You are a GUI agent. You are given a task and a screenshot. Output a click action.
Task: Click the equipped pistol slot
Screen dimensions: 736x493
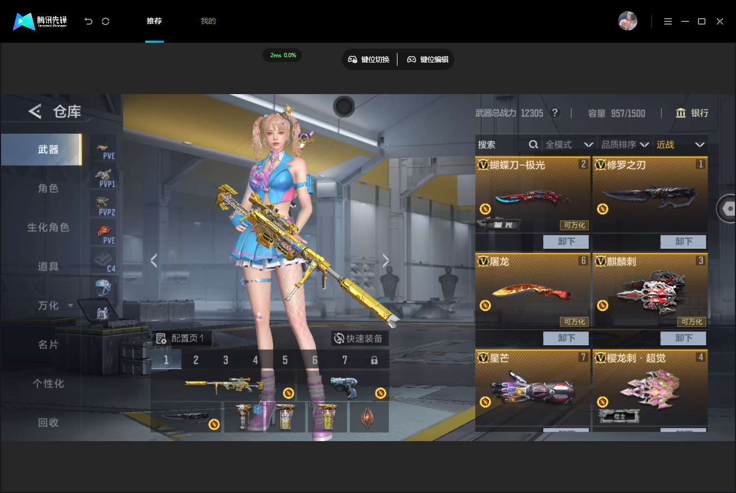343,385
